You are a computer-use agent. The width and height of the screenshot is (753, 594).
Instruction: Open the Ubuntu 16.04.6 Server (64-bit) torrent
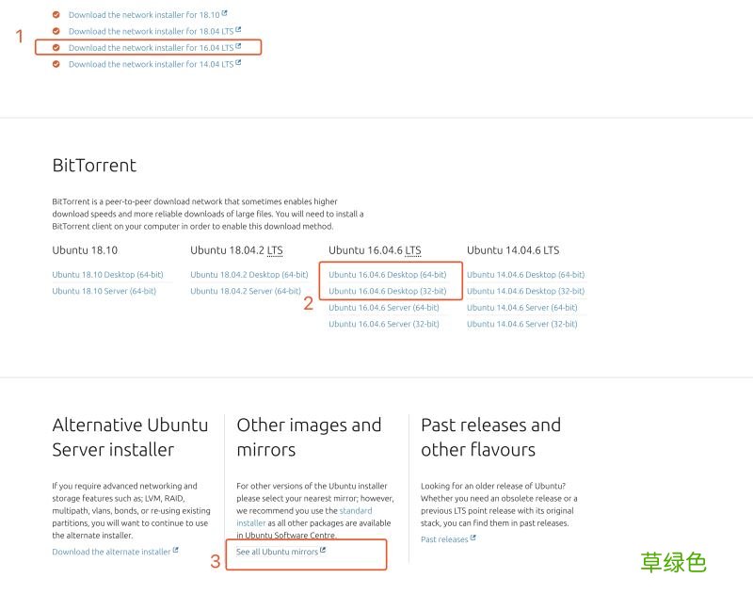383,307
